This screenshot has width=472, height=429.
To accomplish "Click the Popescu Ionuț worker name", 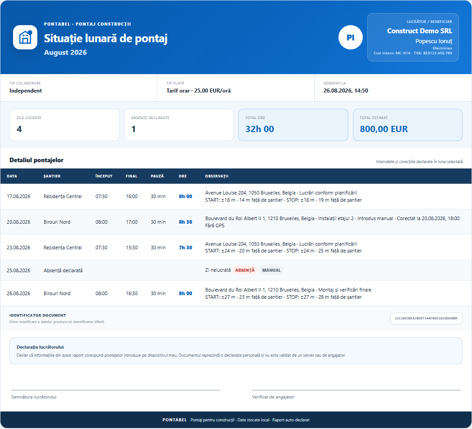I will 434,41.
